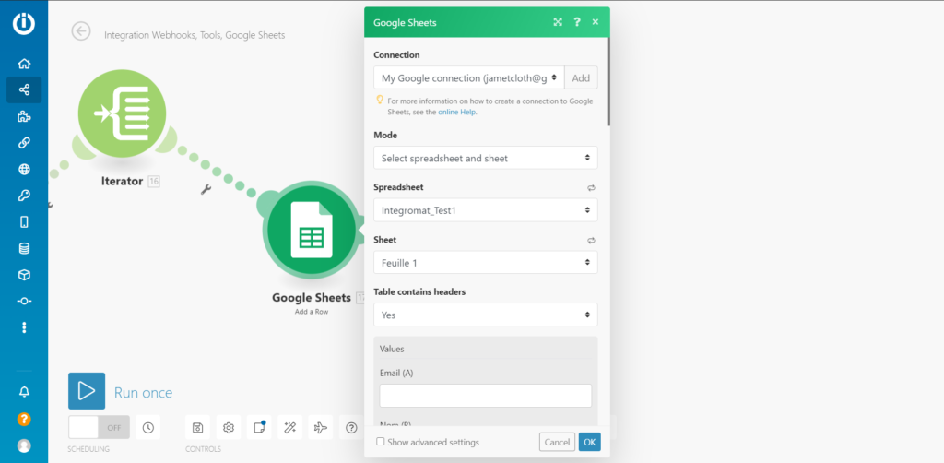Open the Sheet dropdown Feuille 1
The width and height of the screenshot is (944, 463).
tap(486, 263)
